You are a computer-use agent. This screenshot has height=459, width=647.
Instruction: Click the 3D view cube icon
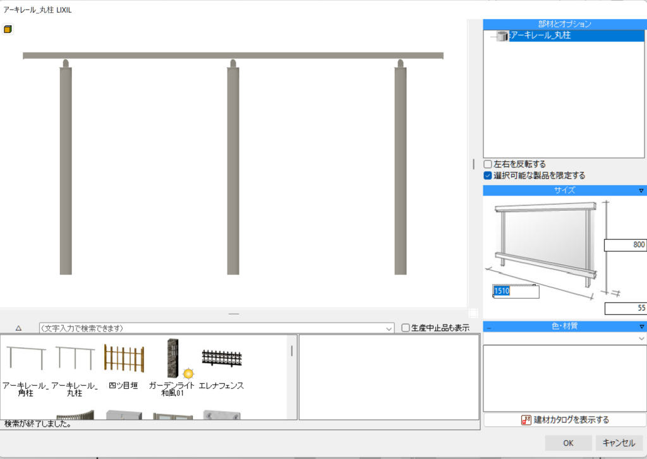8,29
